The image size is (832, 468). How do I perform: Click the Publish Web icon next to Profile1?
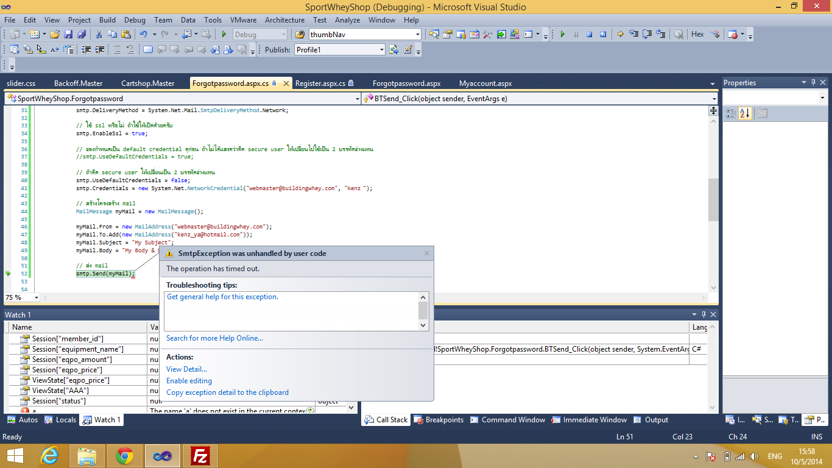pyautogui.click(x=393, y=49)
